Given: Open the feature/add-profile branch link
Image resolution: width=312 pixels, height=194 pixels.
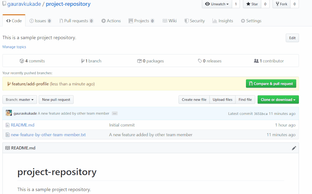Looking at the screenshot, I should coord(30,84).
